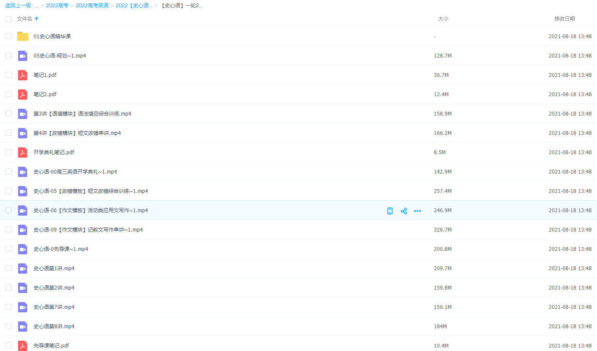Click the PDF icon next to 笔记1.pdf
The height and width of the screenshot is (351, 597).
point(23,75)
